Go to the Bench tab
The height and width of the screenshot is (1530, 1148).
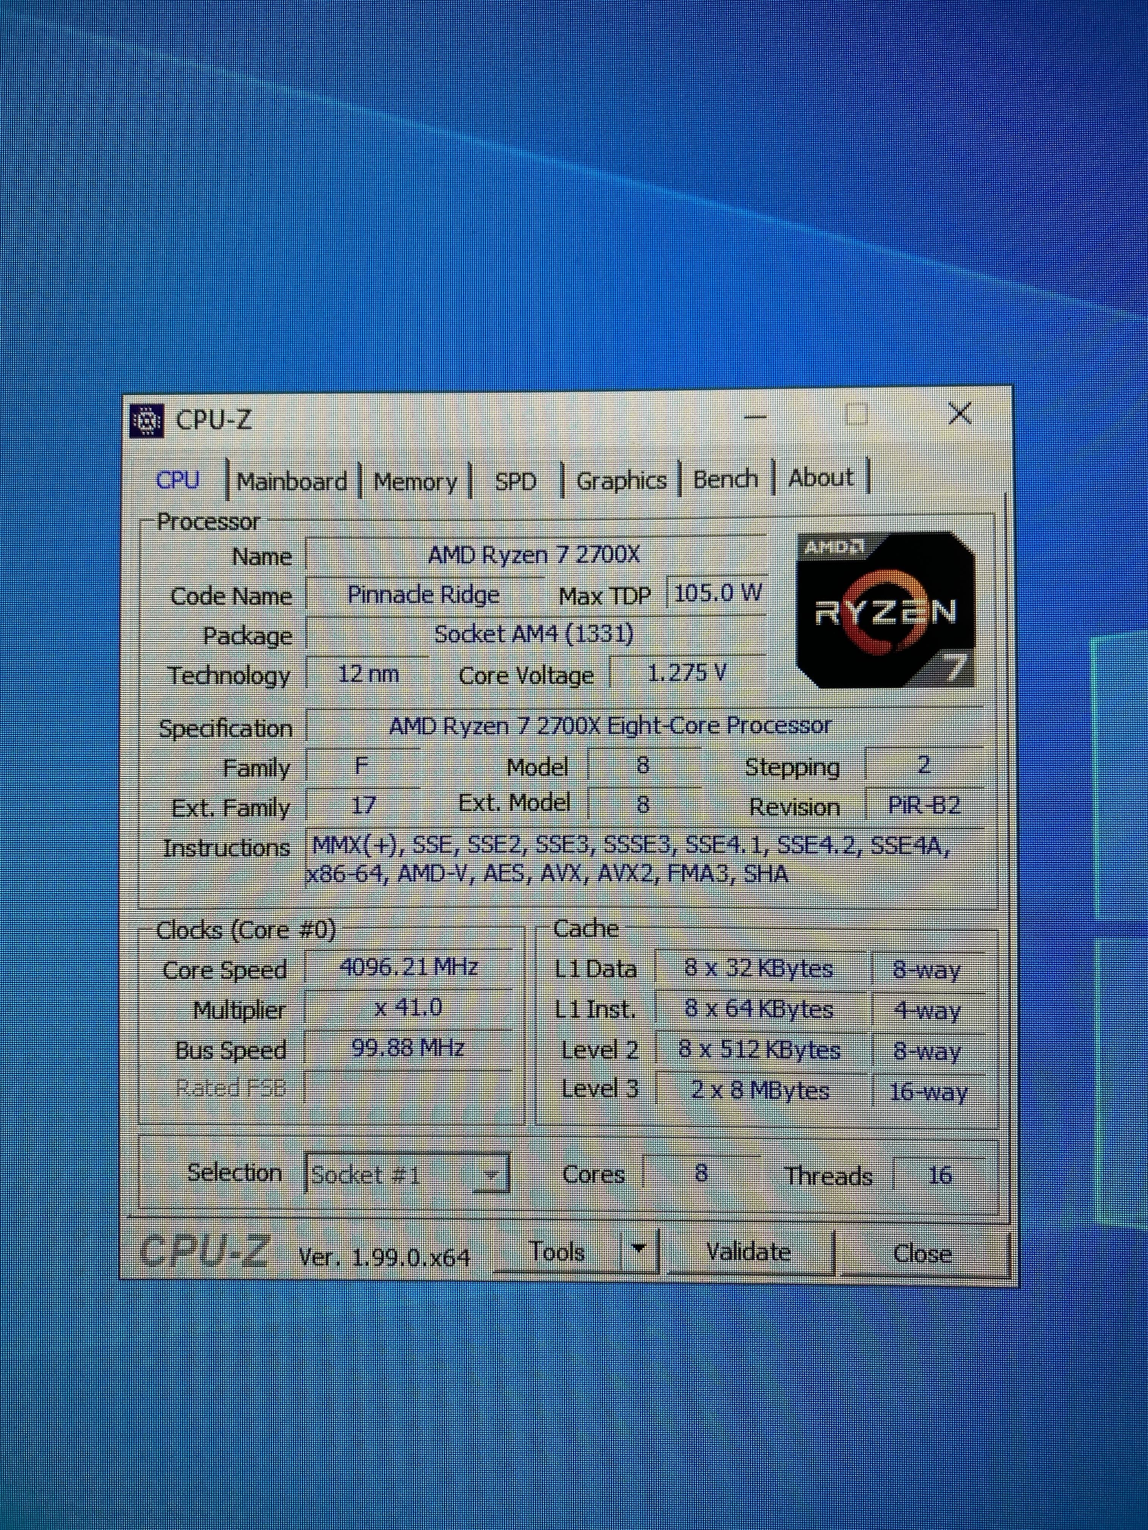[725, 479]
